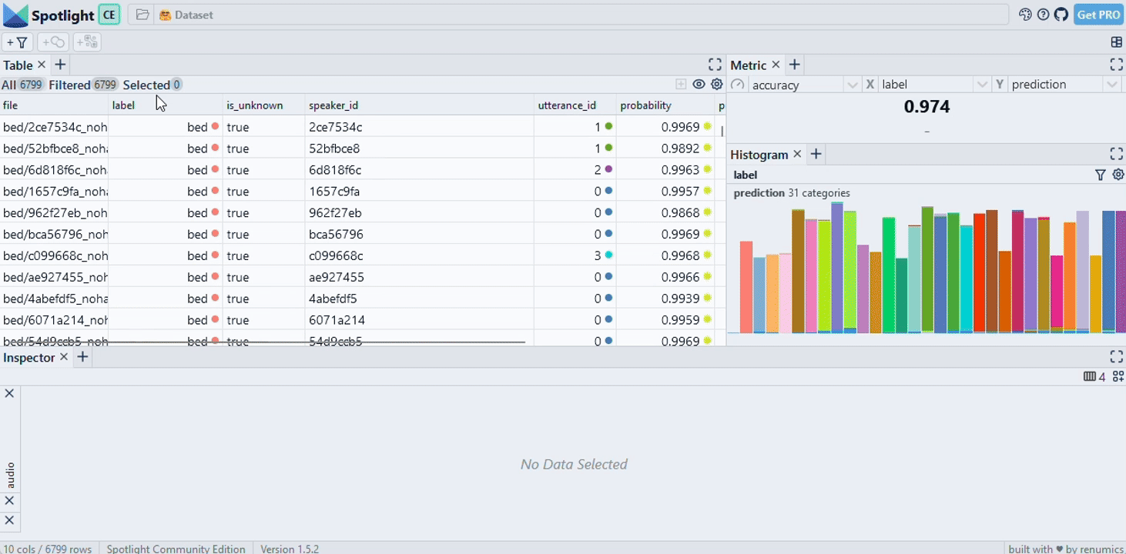Open the histogram settings gear
This screenshot has height=554, width=1126.
click(x=1118, y=175)
